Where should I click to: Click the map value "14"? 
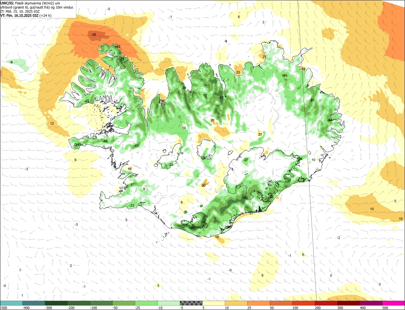[x=184, y=128]
